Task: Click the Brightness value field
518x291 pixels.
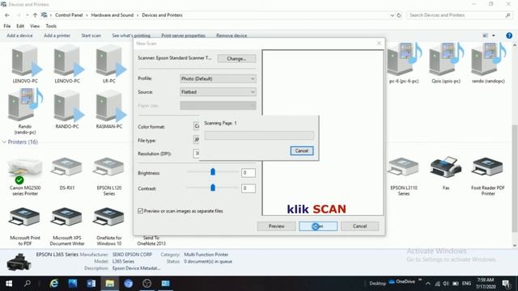Action: pos(248,172)
